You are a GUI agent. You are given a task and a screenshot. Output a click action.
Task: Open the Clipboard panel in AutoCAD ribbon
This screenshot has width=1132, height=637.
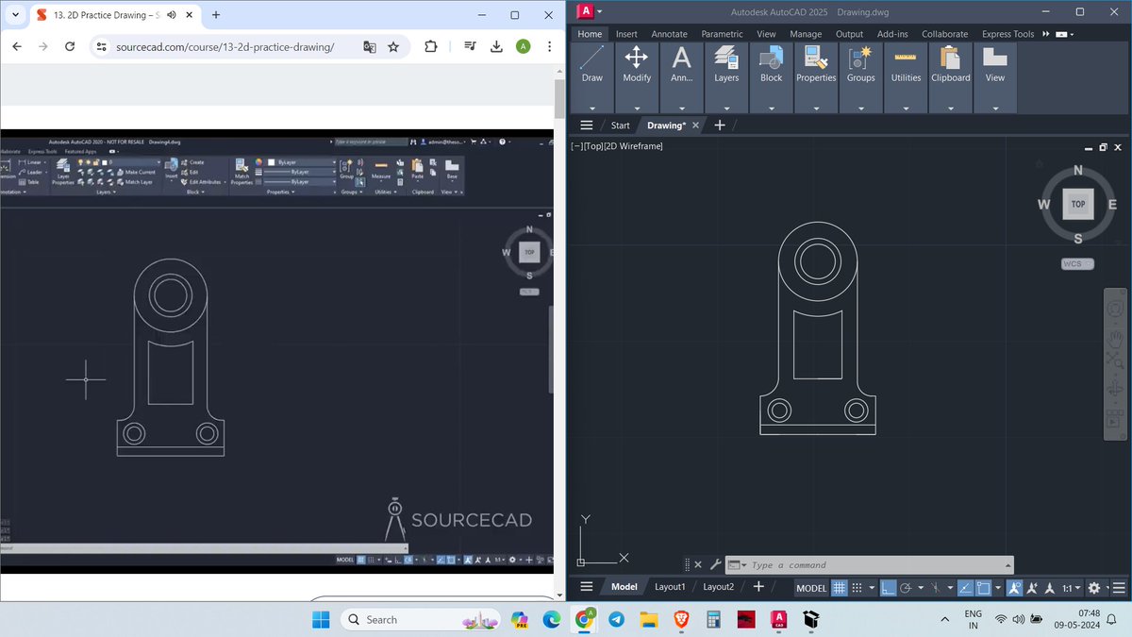pos(950,77)
